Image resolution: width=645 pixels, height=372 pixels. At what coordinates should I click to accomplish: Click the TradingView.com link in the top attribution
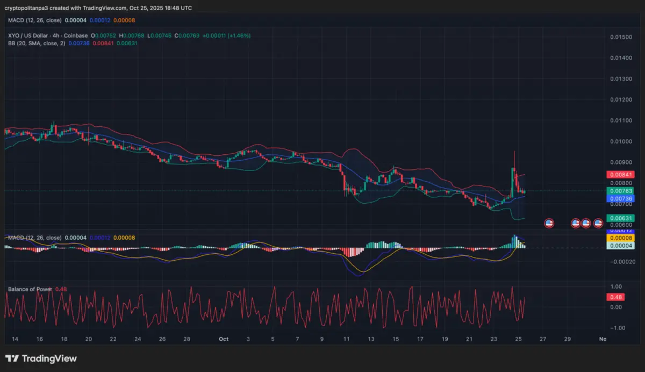click(105, 8)
